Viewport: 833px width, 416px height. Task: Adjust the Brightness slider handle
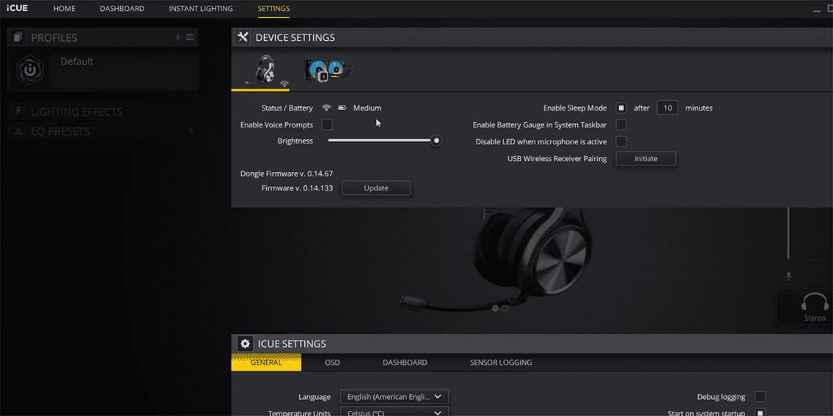point(436,141)
